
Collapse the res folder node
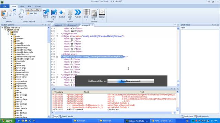[9, 34]
